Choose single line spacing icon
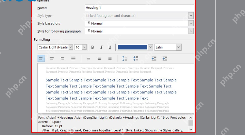The image size is (245, 135). click(x=88, y=59)
